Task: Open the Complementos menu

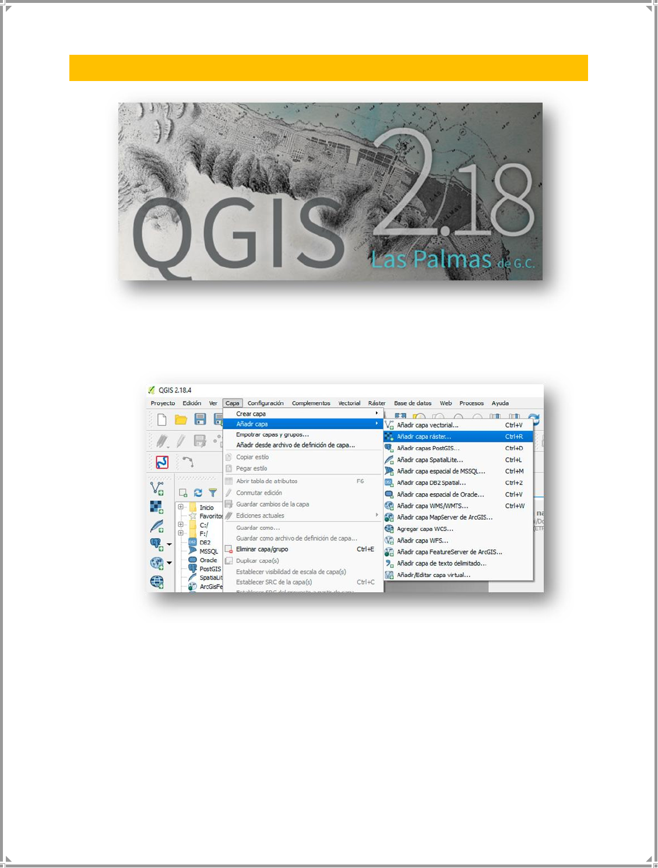Action: click(311, 403)
